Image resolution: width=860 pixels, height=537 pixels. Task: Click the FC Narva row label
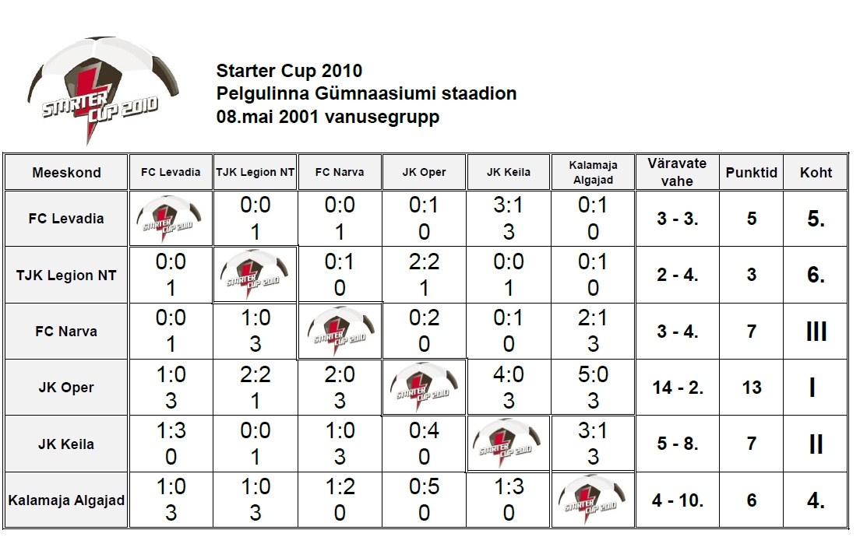66,332
